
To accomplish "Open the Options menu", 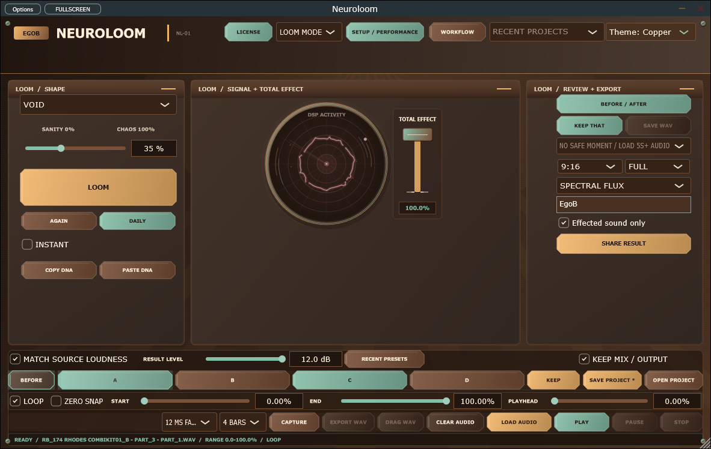I will [23, 9].
